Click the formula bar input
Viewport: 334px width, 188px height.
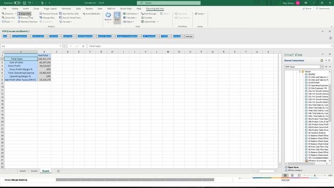tap(209, 46)
